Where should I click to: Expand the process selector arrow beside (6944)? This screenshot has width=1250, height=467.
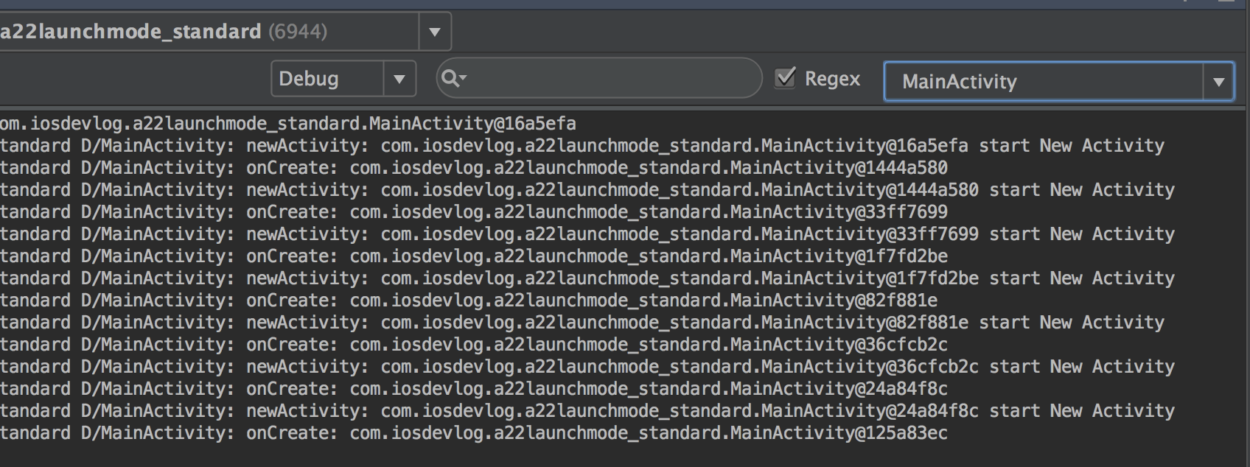click(435, 32)
